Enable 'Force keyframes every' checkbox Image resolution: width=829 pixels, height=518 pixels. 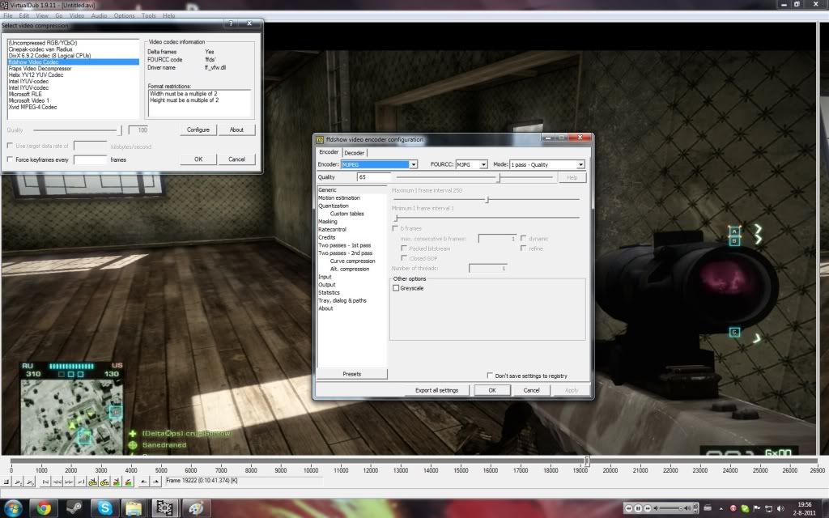[x=10, y=159]
